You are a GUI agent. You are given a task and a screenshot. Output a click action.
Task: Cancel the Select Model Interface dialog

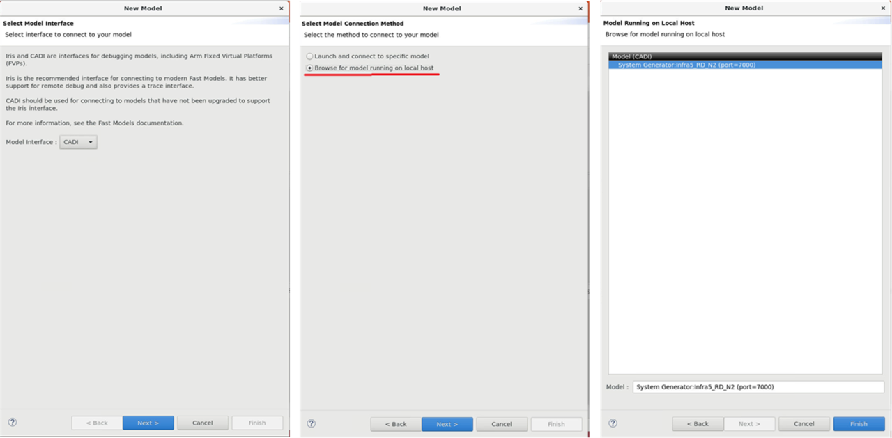(203, 423)
